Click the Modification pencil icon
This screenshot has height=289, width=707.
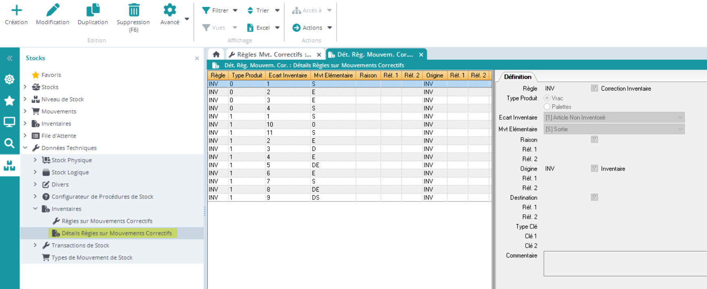52,10
